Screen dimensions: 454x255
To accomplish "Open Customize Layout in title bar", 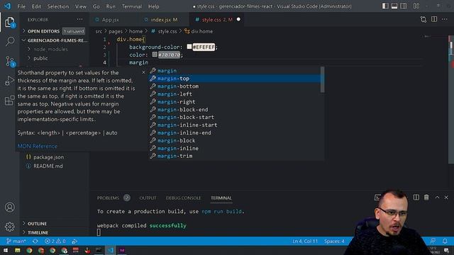I will tap(416, 6).
